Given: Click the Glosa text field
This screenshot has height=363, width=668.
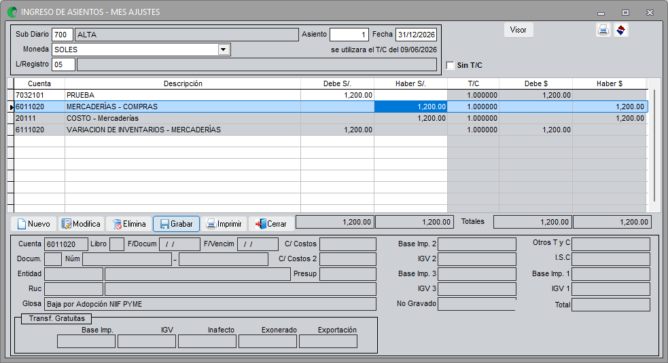Looking at the screenshot, I should click(x=210, y=304).
